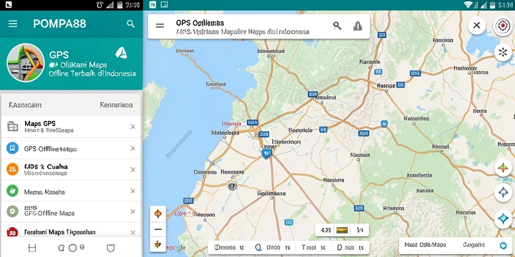Remove the Maps GPS row

[133, 126]
